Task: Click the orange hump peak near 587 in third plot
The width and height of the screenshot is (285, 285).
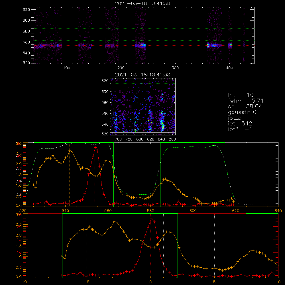Action: (x=165, y=179)
